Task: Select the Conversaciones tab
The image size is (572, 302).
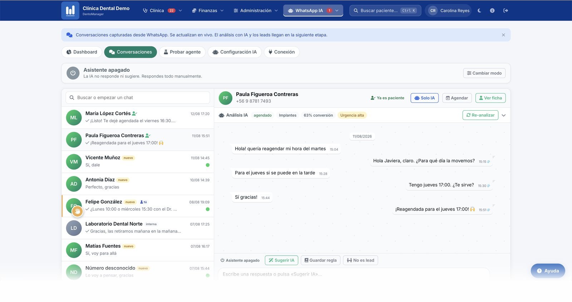Action: point(130,52)
